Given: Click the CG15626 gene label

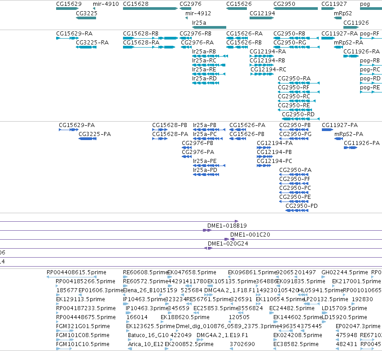Looking at the screenshot, I should (239, 4).
